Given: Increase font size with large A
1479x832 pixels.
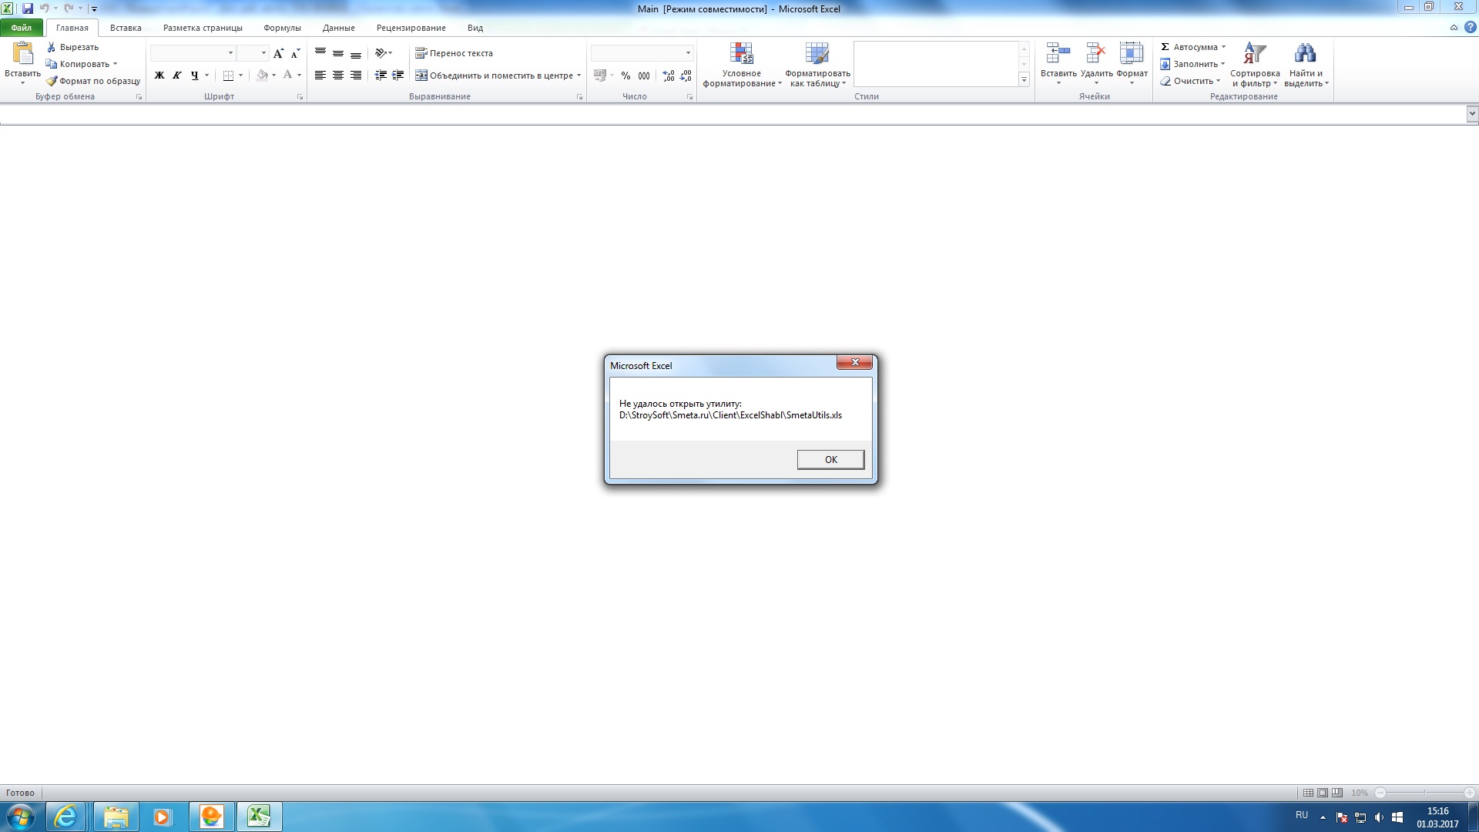Looking at the screenshot, I should (278, 53).
